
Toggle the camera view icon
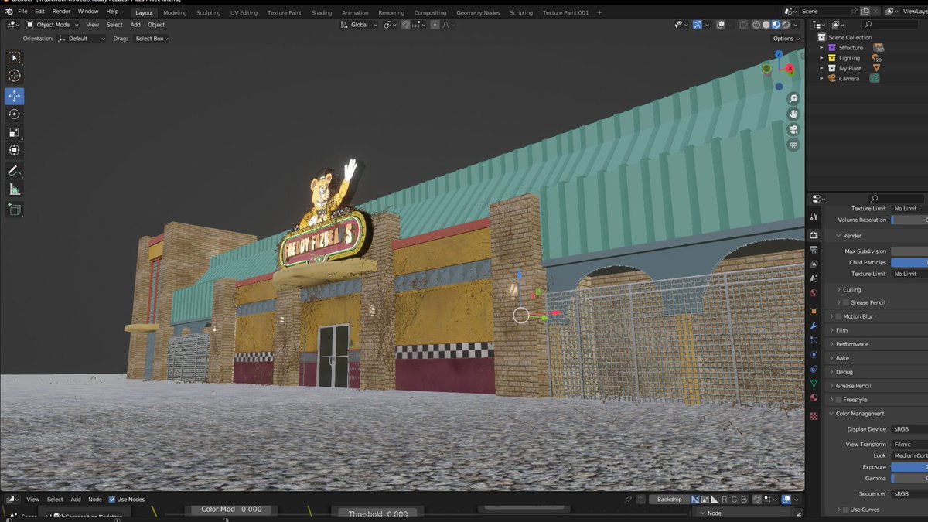coord(793,129)
